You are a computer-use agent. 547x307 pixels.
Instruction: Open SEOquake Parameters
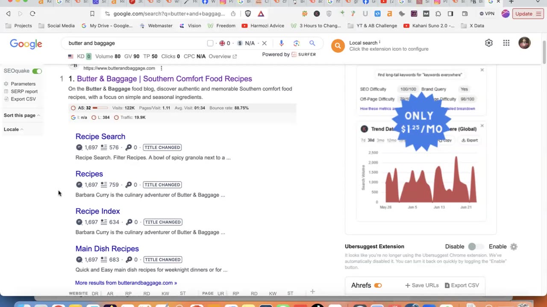(20, 84)
